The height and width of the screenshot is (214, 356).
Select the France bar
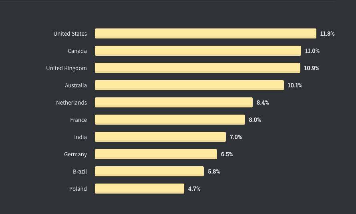[170, 120]
